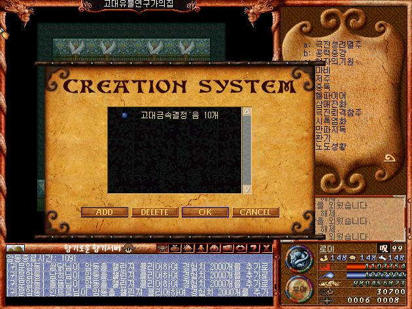
Task: Click the ADD button
Action: pyautogui.click(x=103, y=212)
